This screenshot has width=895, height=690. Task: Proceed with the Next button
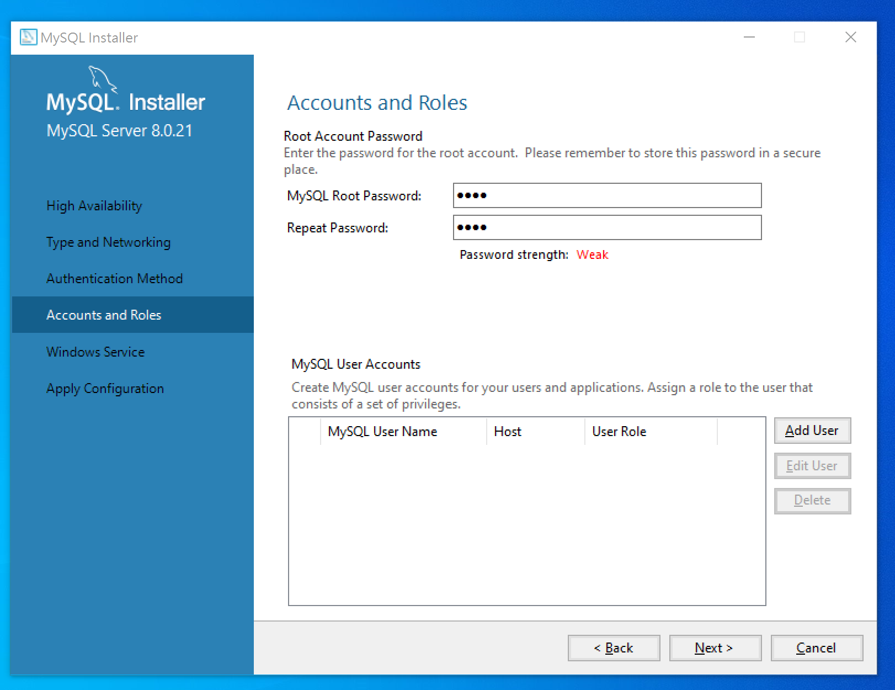click(x=715, y=648)
